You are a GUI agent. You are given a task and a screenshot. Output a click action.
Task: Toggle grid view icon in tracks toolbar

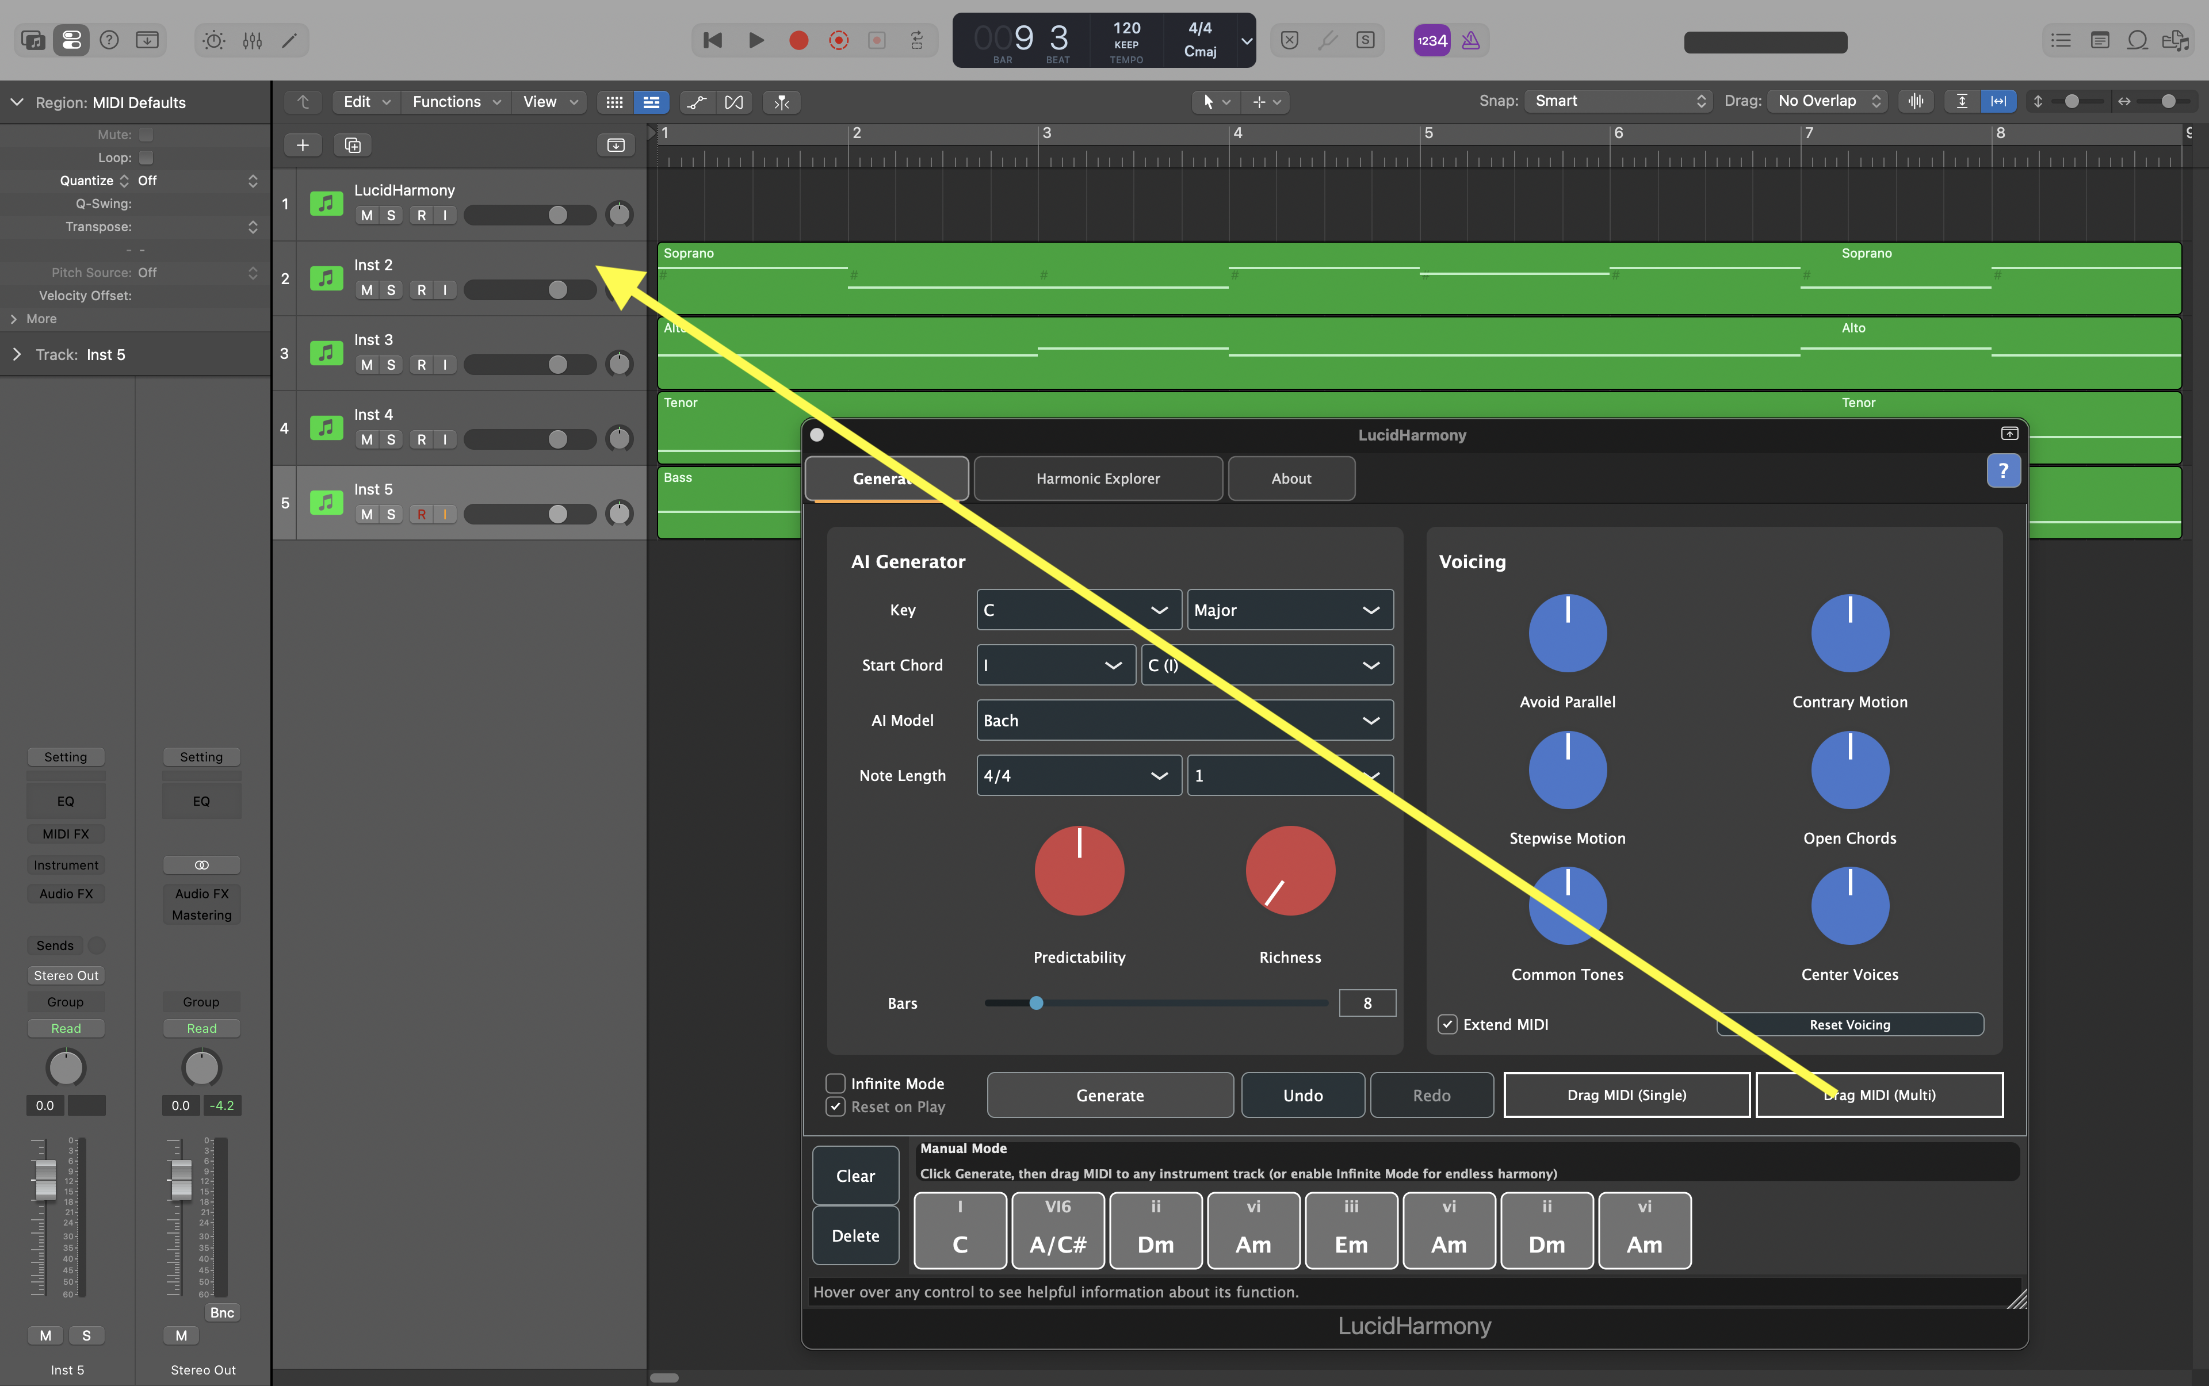[614, 102]
